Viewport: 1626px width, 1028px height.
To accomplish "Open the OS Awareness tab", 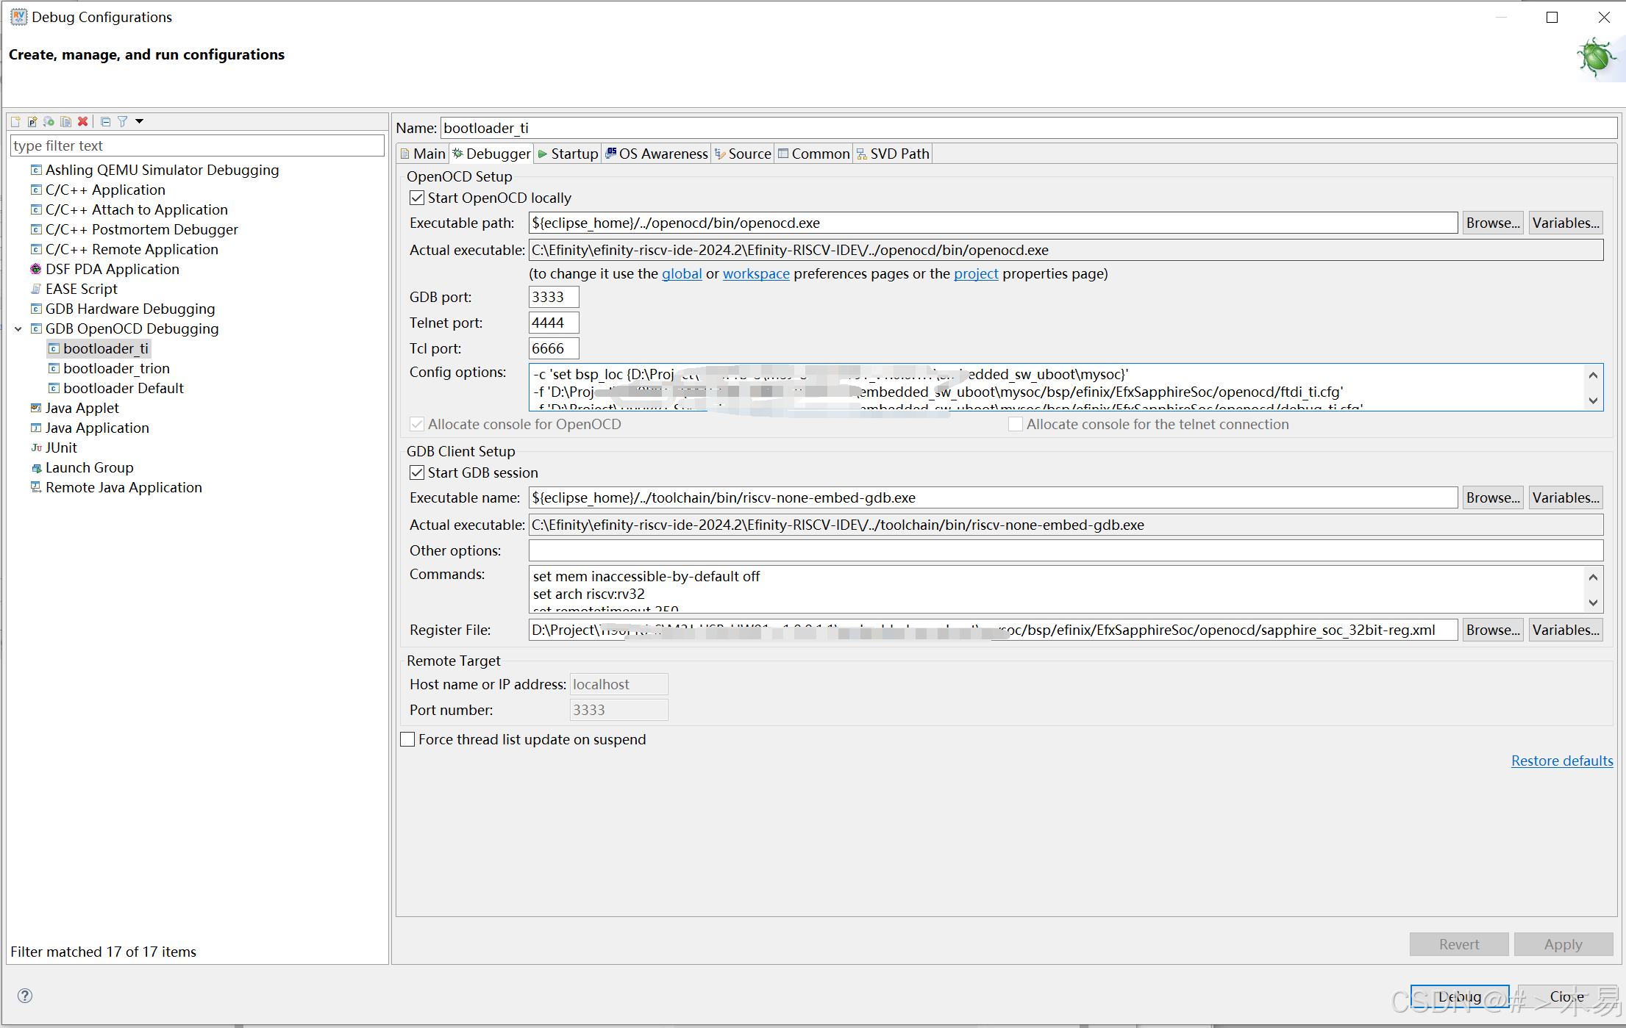I will pos(656,154).
